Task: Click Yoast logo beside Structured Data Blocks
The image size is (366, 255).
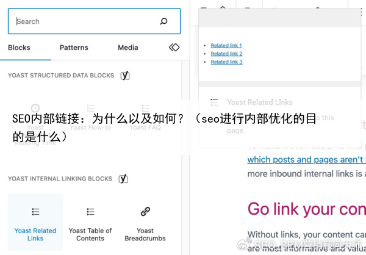Action: [x=124, y=76]
